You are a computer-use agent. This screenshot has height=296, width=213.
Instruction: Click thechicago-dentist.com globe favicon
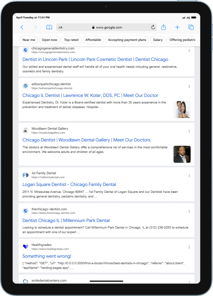click(25, 211)
